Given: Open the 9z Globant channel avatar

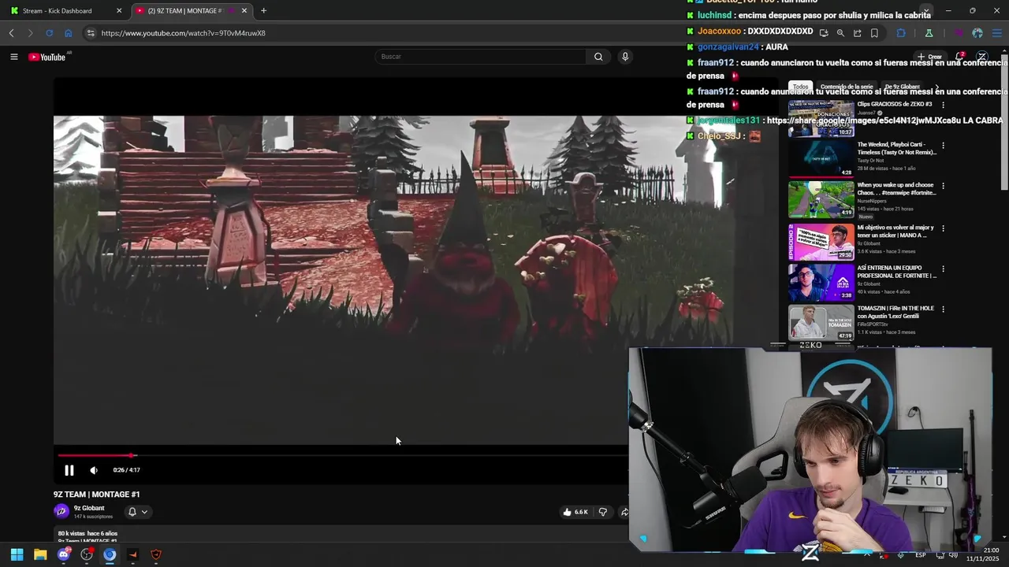Looking at the screenshot, I should click(x=61, y=511).
